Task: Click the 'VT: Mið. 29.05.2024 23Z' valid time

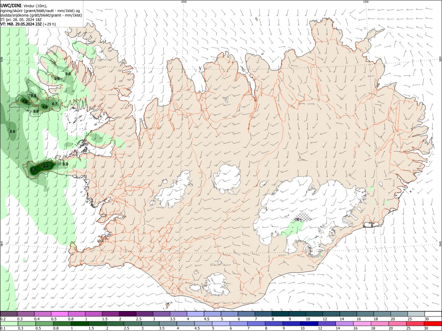Action: pyautogui.click(x=21, y=24)
